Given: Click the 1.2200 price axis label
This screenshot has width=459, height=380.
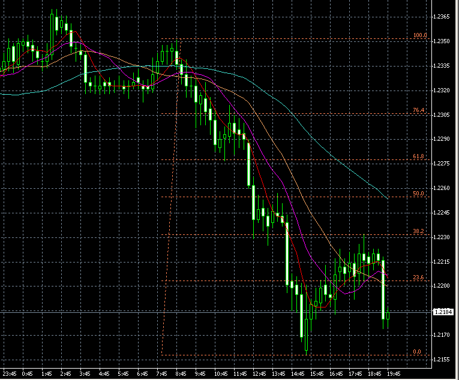Looking at the screenshot, I should (x=442, y=286).
